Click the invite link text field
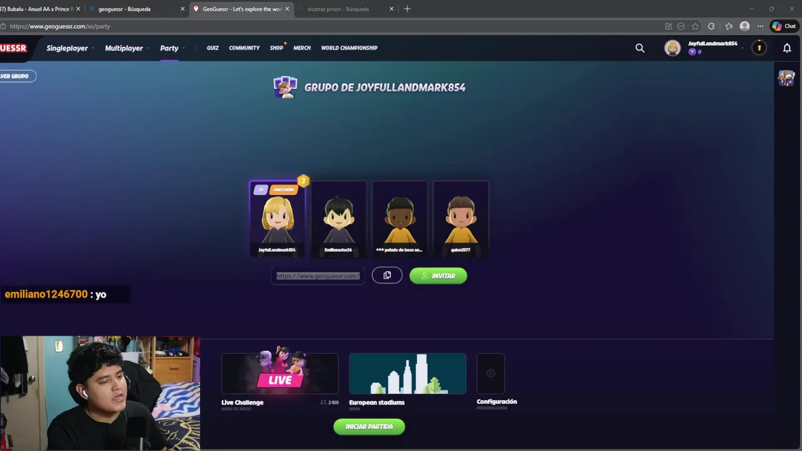This screenshot has width=802, height=451. (x=318, y=276)
